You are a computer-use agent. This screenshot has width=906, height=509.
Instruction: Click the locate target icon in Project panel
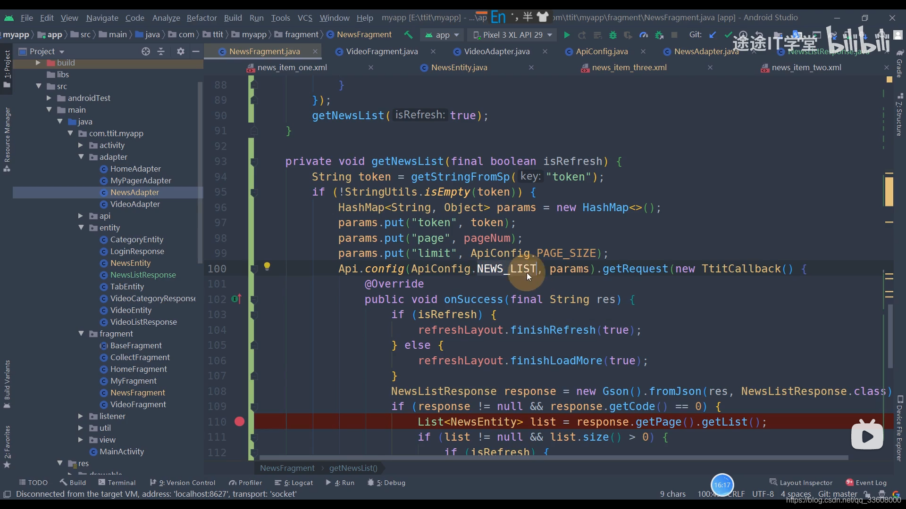[146, 51]
